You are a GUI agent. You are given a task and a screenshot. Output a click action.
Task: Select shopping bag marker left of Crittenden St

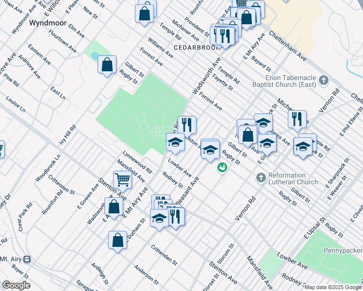click(117, 240)
